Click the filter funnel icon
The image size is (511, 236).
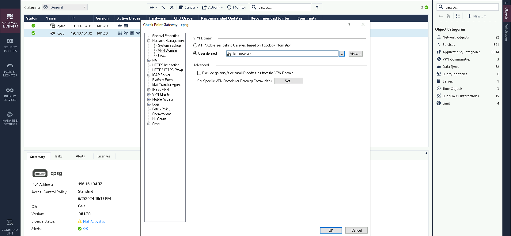click(317, 7)
